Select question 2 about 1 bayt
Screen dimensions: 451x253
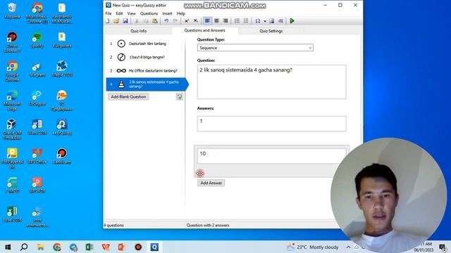pyautogui.click(x=145, y=57)
